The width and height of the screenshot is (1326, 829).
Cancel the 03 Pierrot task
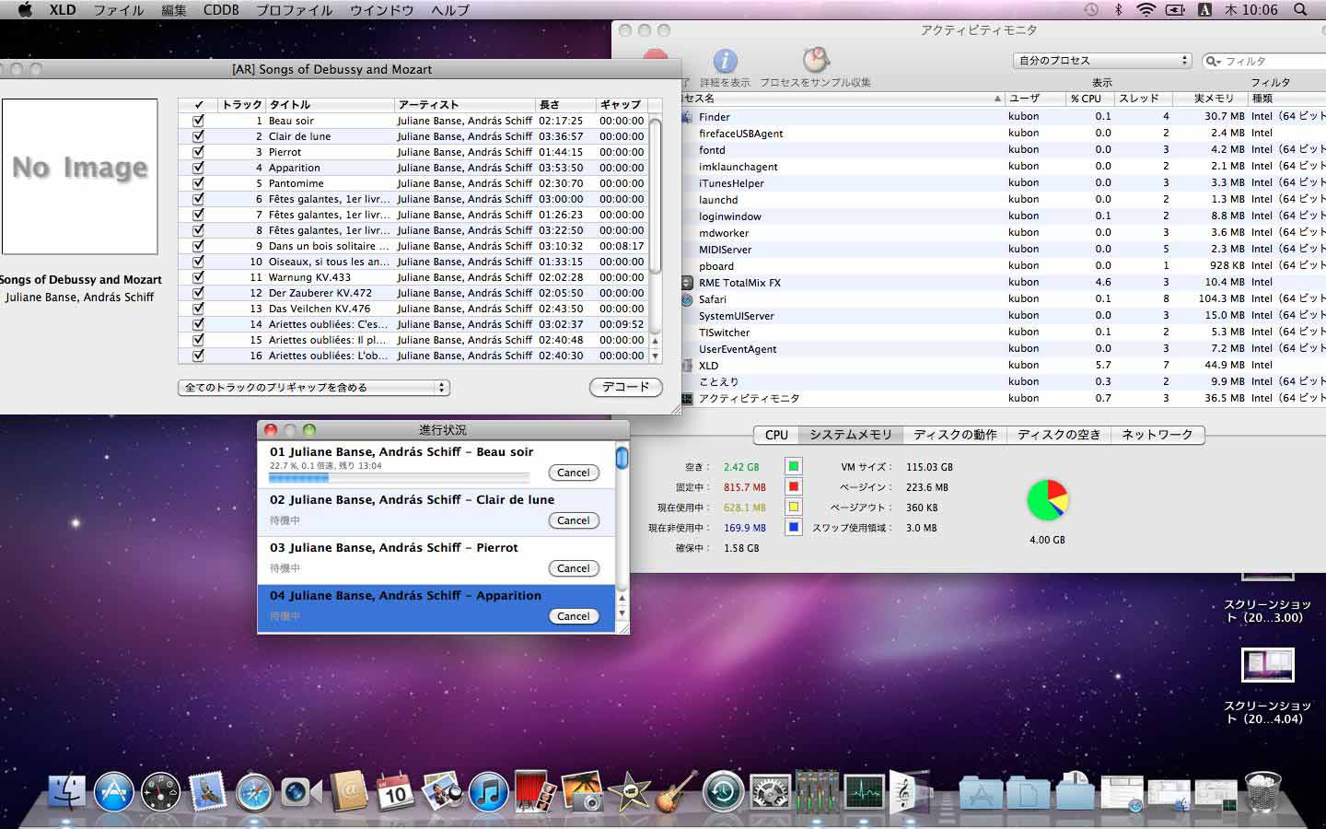coord(573,568)
